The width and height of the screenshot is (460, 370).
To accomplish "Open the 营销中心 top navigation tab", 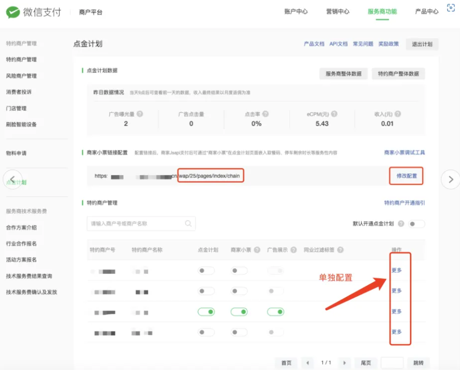I will 337,12.
